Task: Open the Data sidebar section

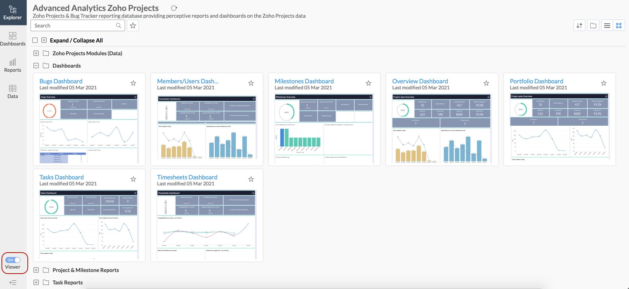Action: (13, 92)
